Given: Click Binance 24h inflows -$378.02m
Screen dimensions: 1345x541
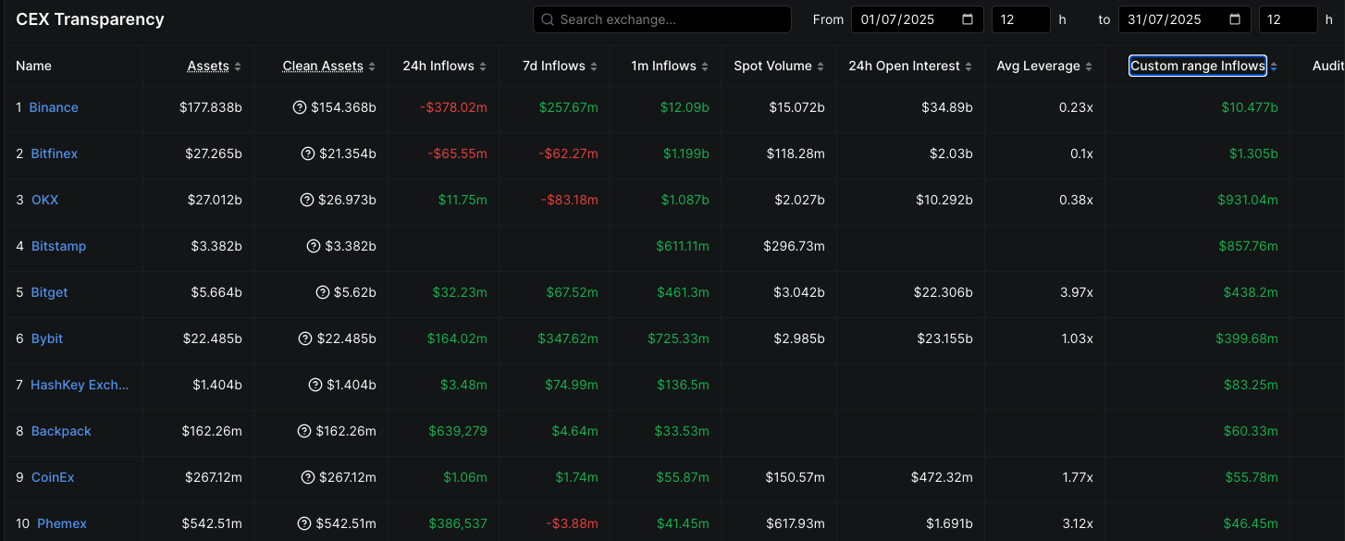Looking at the screenshot, I should 453,107.
